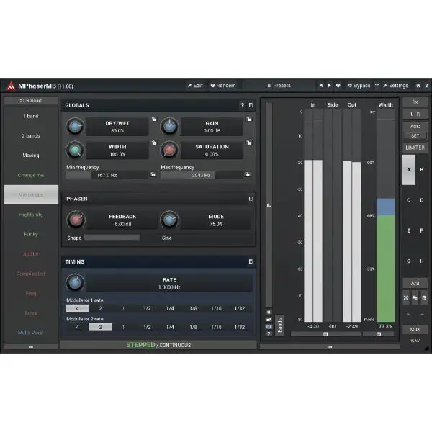Screen dimensions: 432x432
Task: Click the green Width knob
Action: click(75, 150)
